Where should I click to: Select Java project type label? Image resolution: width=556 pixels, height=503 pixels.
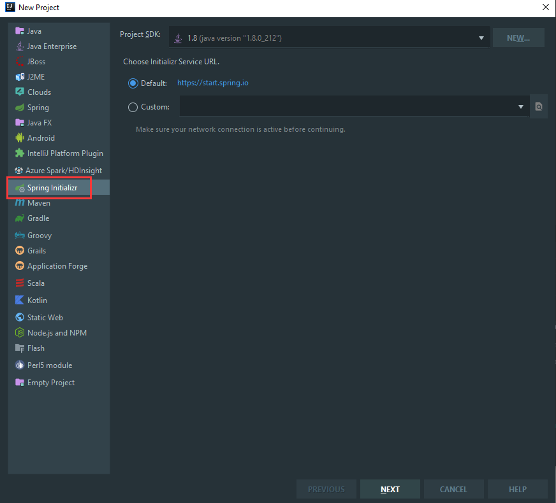[x=34, y=31]
